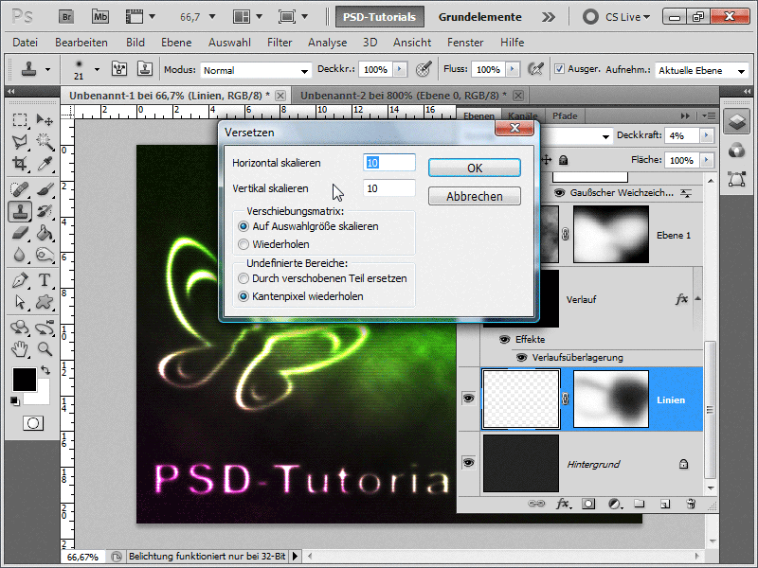Select the Paint Bucket tool
The height and width of the screenshot is (568, 758).
point(45,233)
